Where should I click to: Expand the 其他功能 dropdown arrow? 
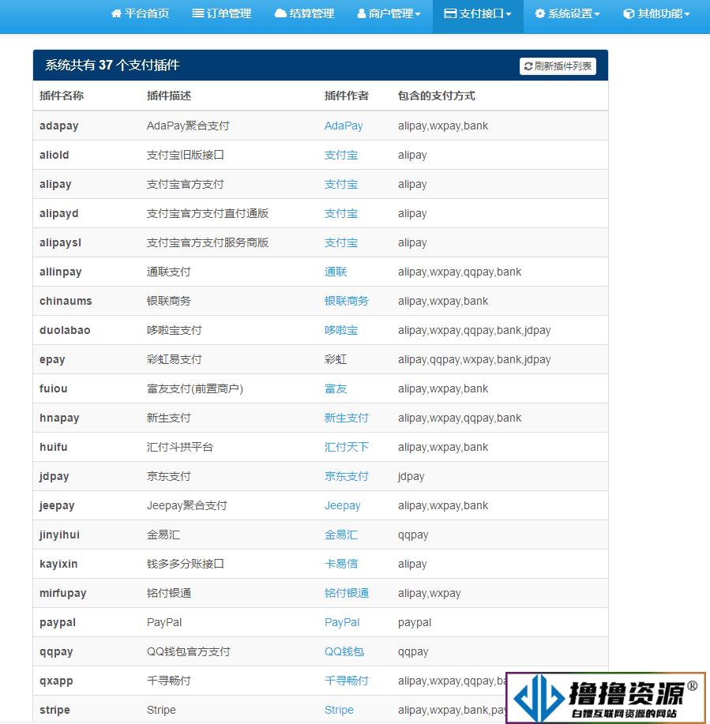click(687, 14)
